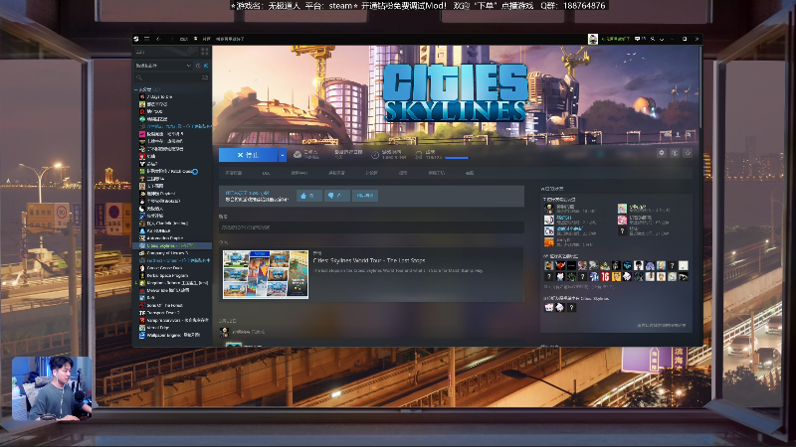The height and width of the screenshot is (447, 796).
Task: Open the Store Page tab
Action: tap(234, 173)
